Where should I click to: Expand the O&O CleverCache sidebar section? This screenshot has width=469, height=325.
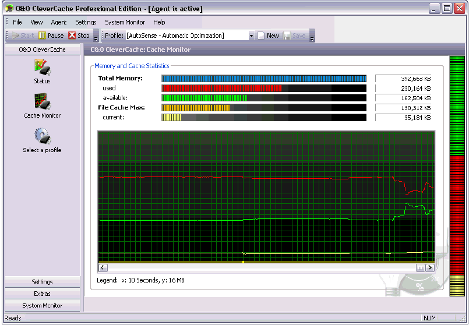coord(43,50)
